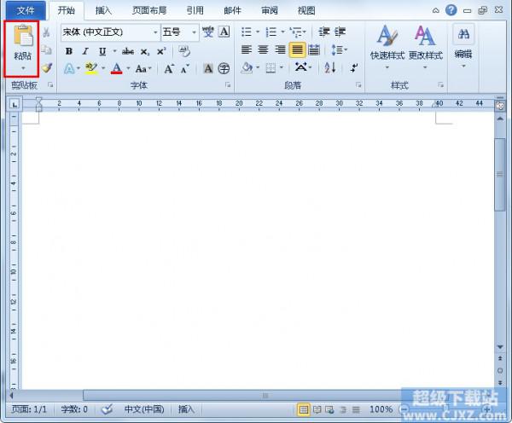Apply Text Effects glowing A
This screenshot has width=512, height=423.
(69, 68)
